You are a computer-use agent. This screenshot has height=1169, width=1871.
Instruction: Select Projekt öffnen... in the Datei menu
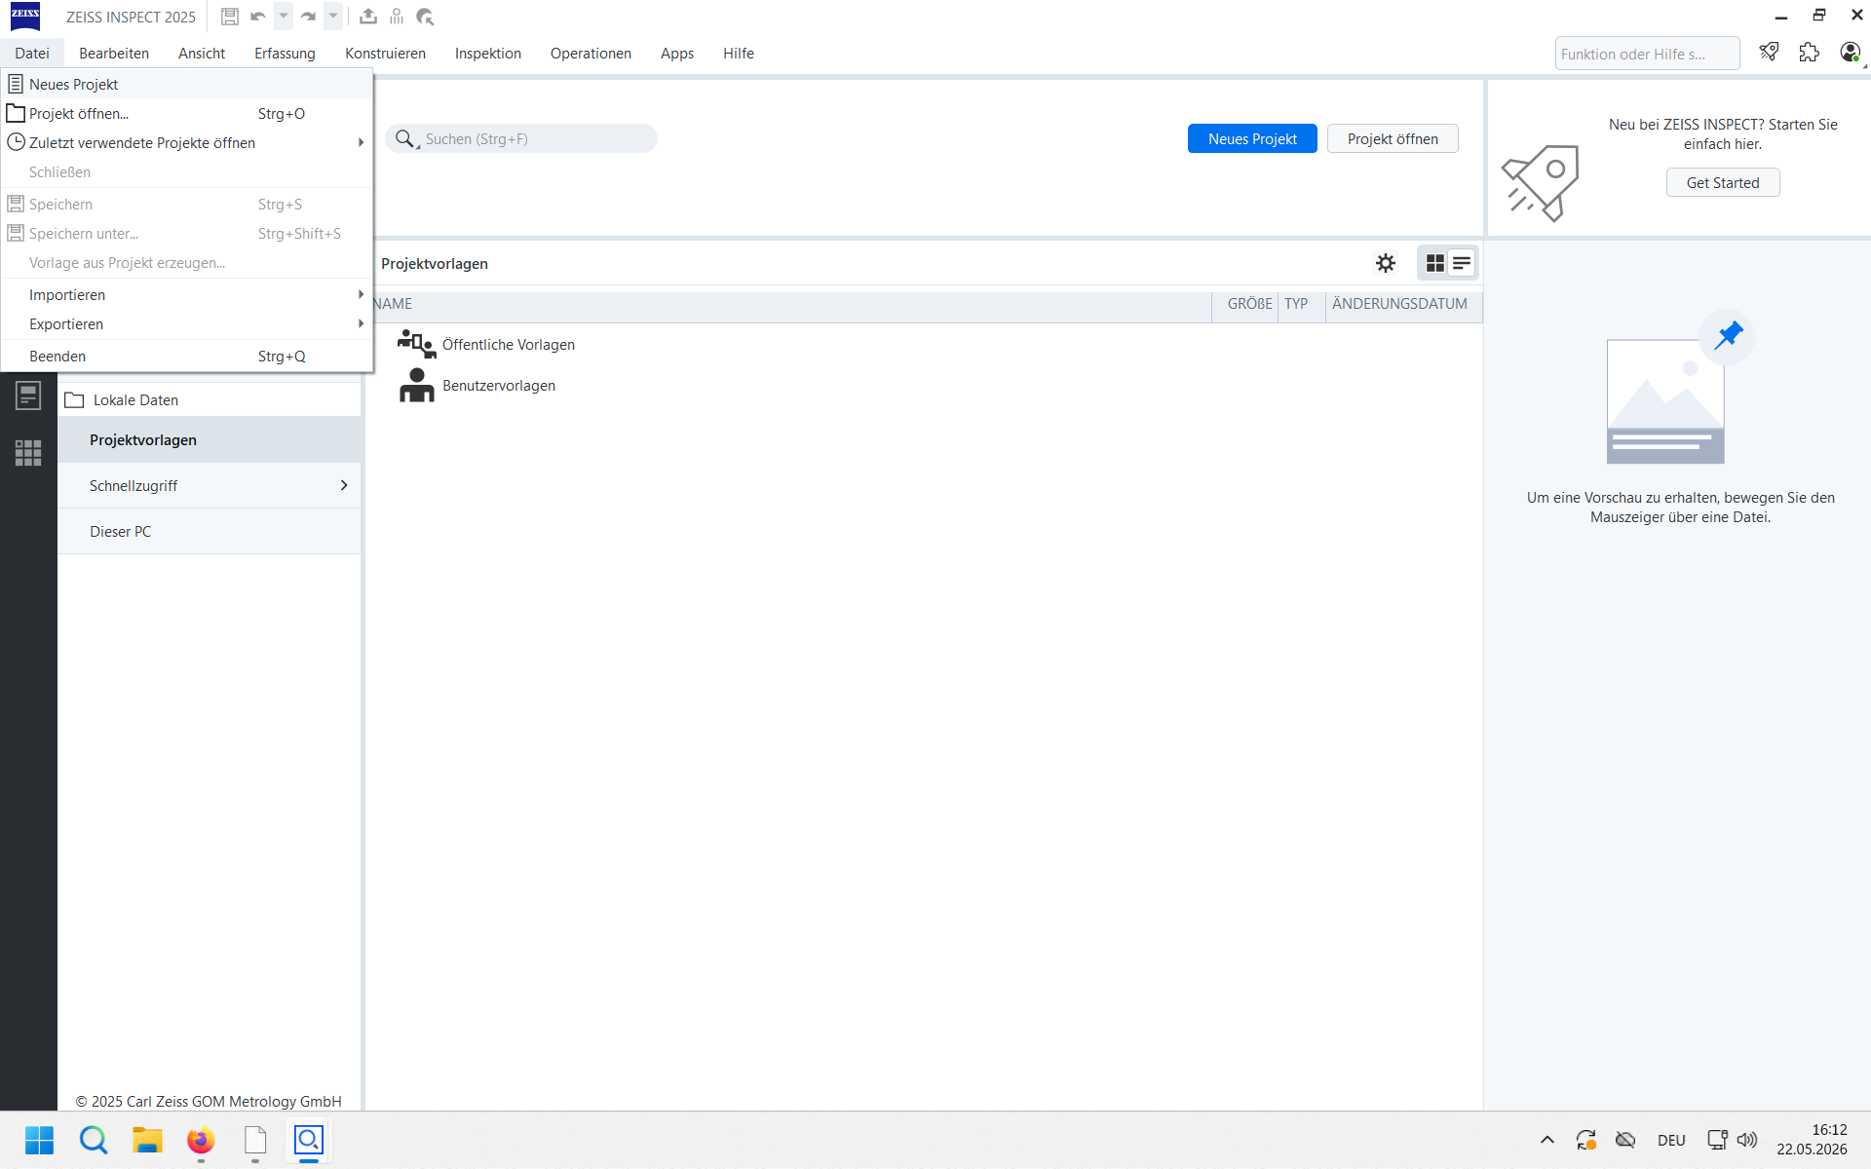[x=187, y=113]
